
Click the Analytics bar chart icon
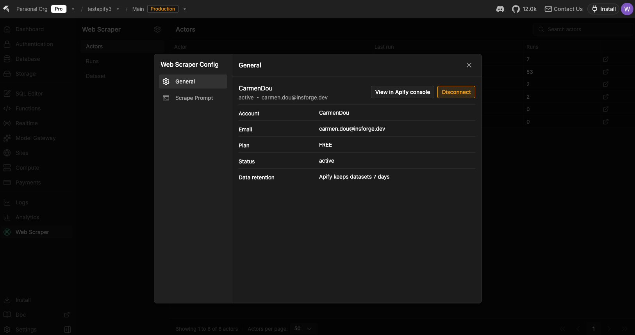(x=7, y=217)
